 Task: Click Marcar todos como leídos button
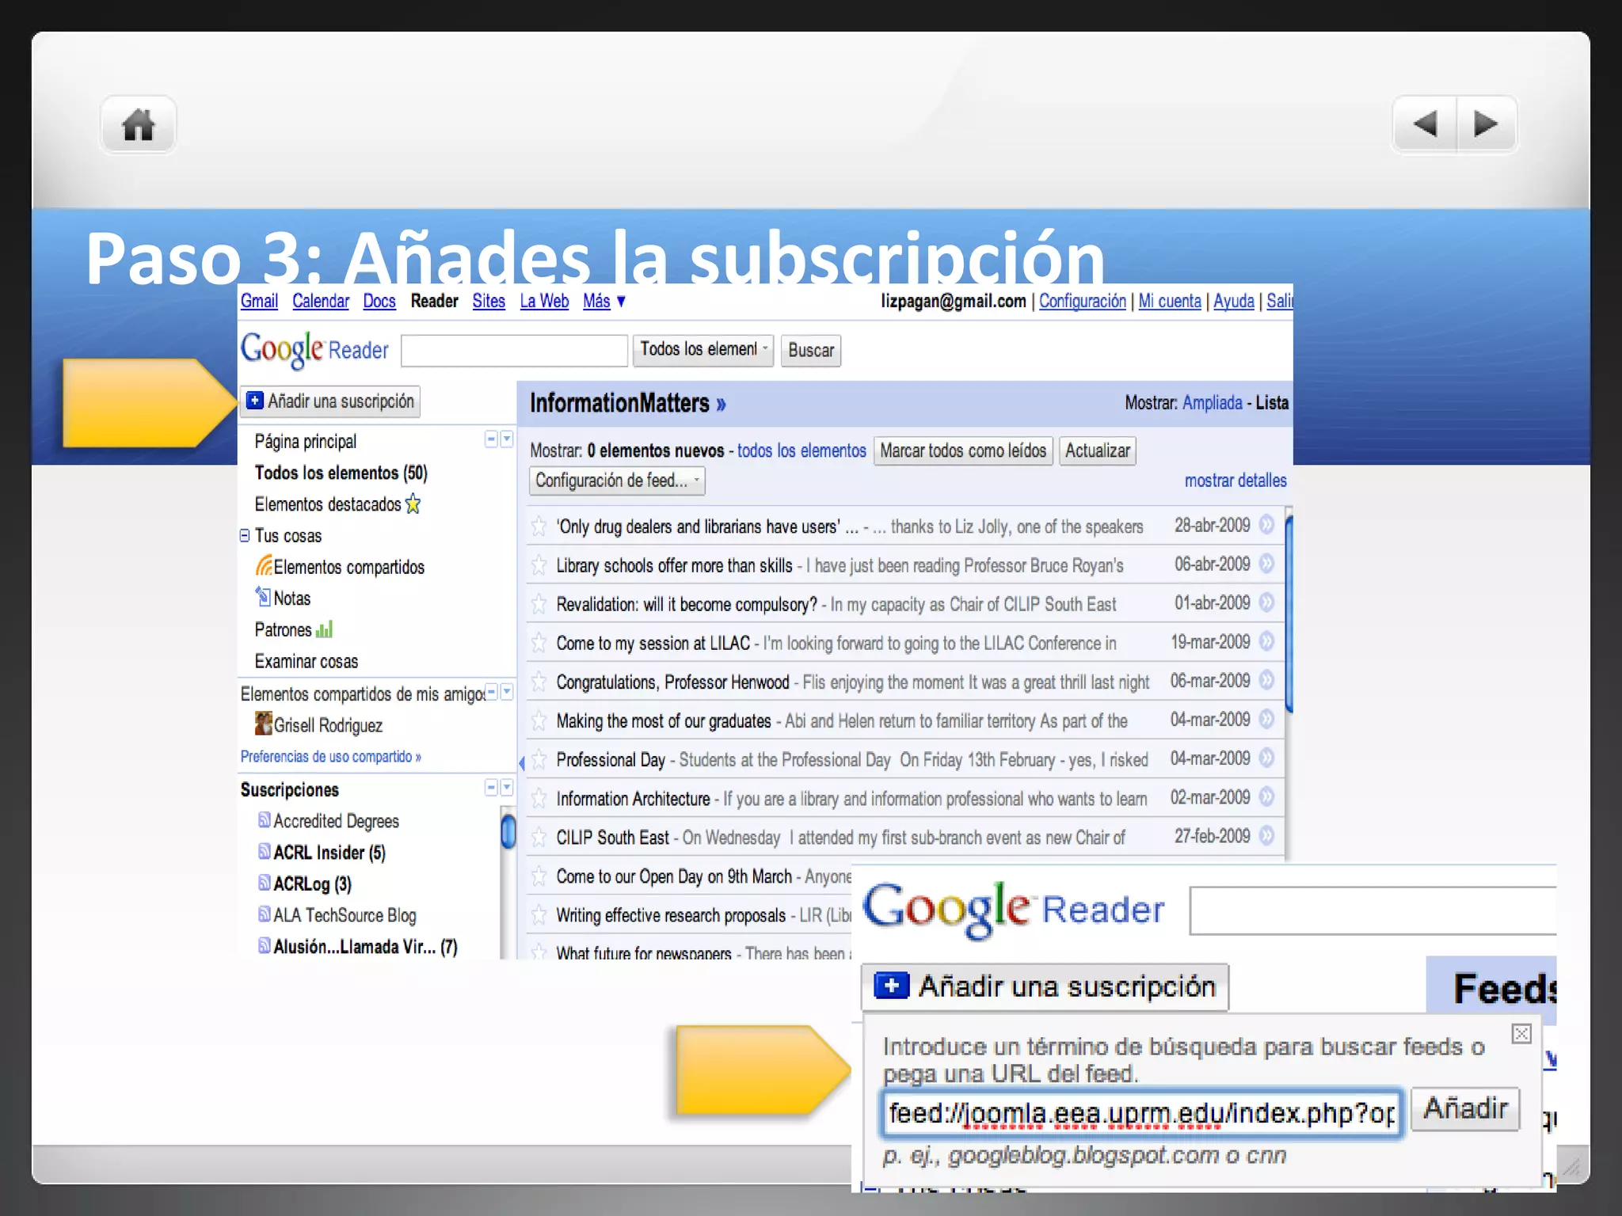click(963, 450)
